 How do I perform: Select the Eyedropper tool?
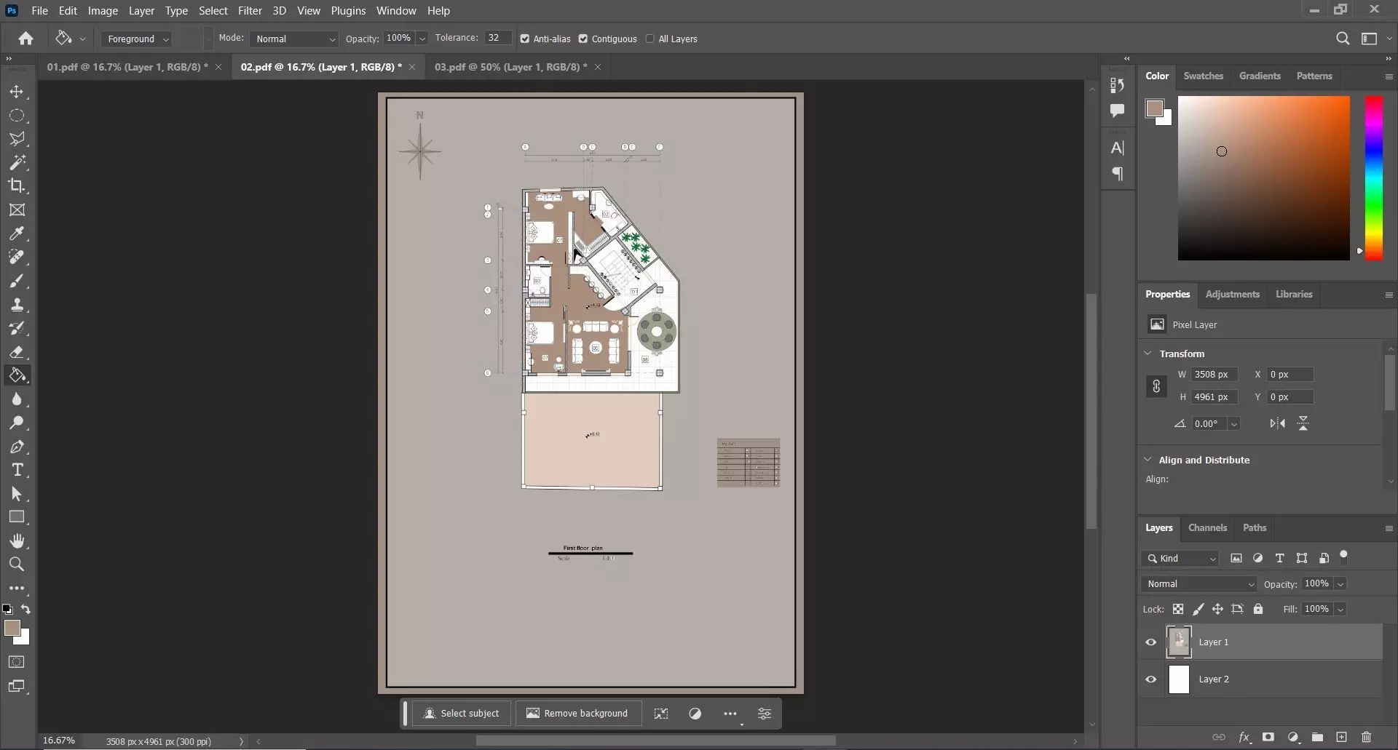17,234
